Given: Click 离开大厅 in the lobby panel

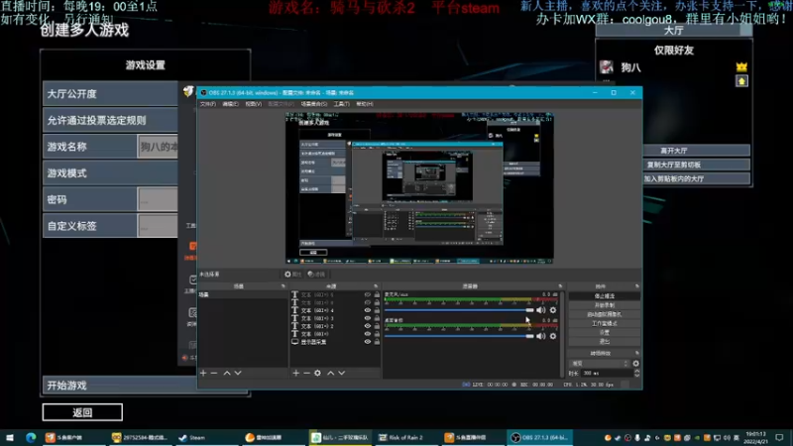Looking at the screenshot, I should pyautogui.click(x=697, y=151).
